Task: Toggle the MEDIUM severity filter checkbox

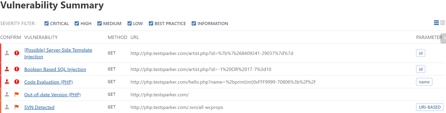Action: click(x=100, y=23)
